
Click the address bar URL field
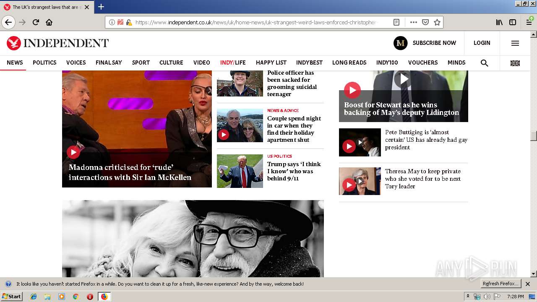[256, 22]
